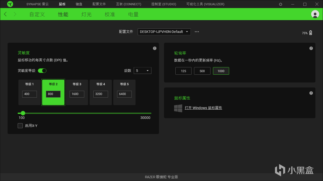Switch to 鼠标 top menu
Viewport: 323px width, 181px height.
62,4
